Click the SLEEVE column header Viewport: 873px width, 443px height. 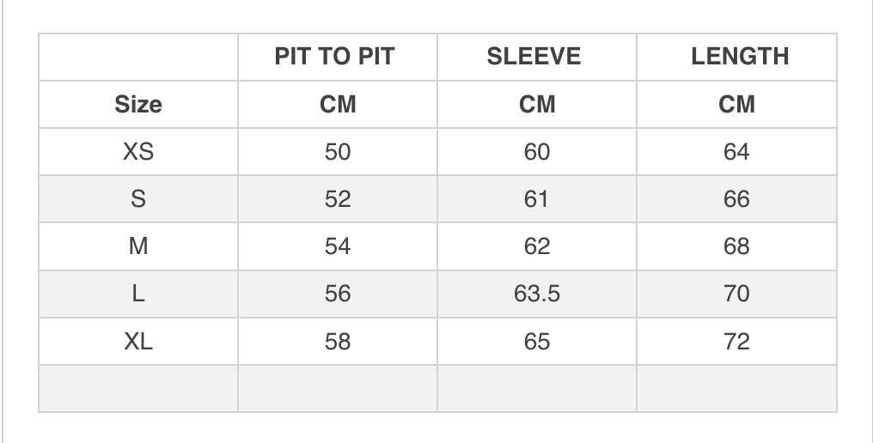click(x=534, y=57)
